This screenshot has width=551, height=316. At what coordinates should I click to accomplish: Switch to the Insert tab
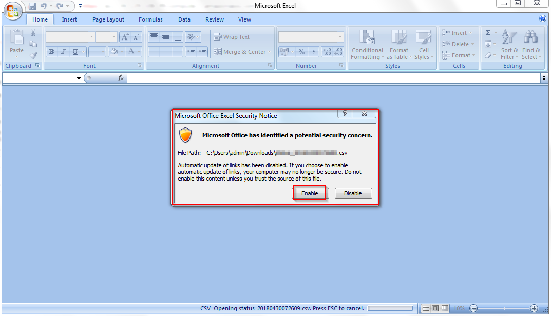coord(69,19)
